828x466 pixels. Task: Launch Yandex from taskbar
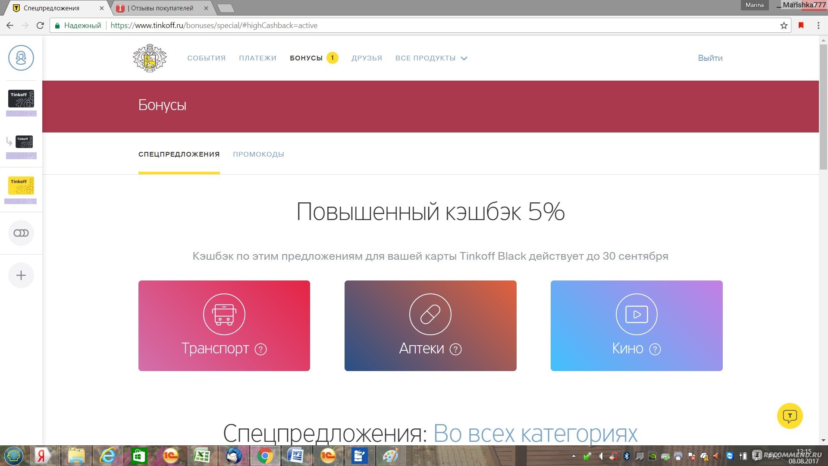click(42, 456)
